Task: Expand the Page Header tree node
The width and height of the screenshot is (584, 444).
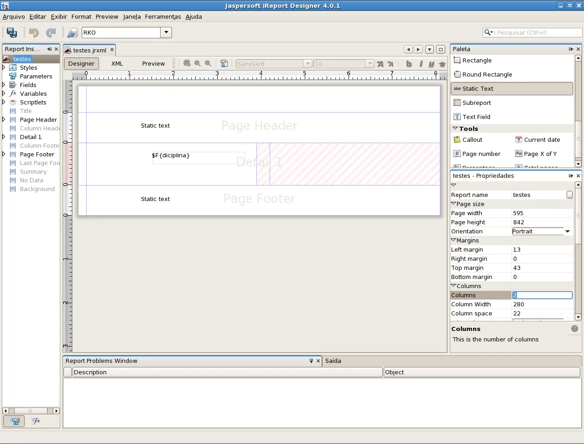Action: click(4, 119)
